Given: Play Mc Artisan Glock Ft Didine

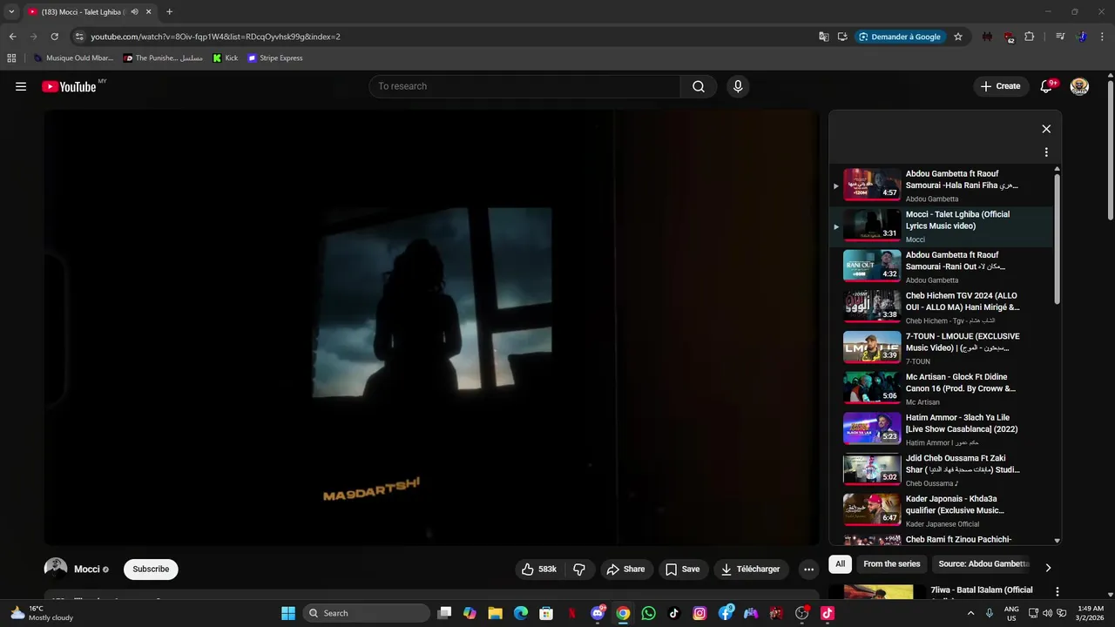Looking at the screenshot, I should click(x=941, y=389).
